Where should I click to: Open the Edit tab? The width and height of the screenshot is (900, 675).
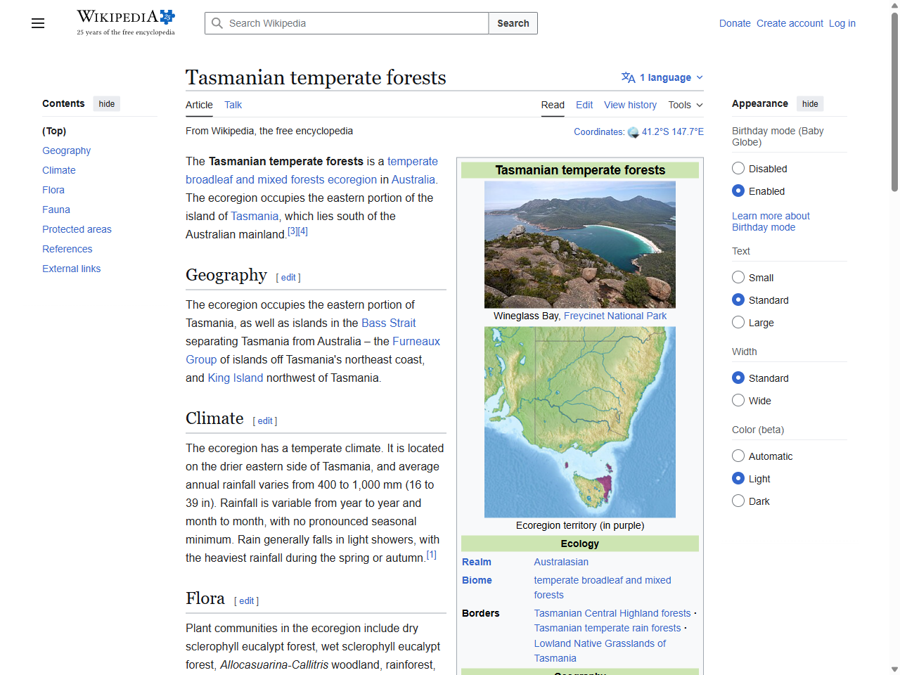pos(584,105)
